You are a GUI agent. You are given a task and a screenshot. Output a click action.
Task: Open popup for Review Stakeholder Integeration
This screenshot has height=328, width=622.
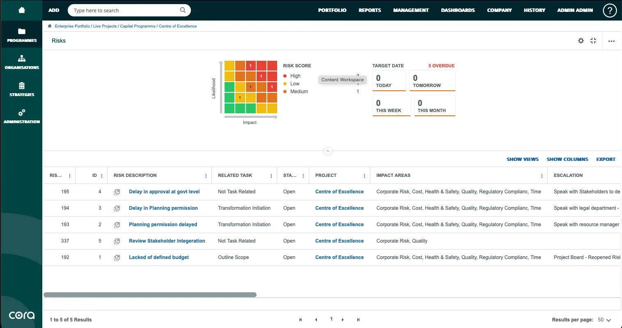point(117,241)
